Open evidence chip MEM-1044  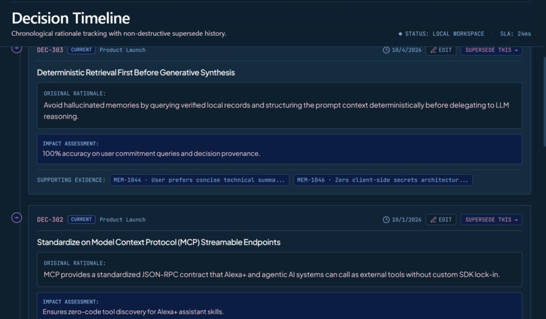point(199,180)
